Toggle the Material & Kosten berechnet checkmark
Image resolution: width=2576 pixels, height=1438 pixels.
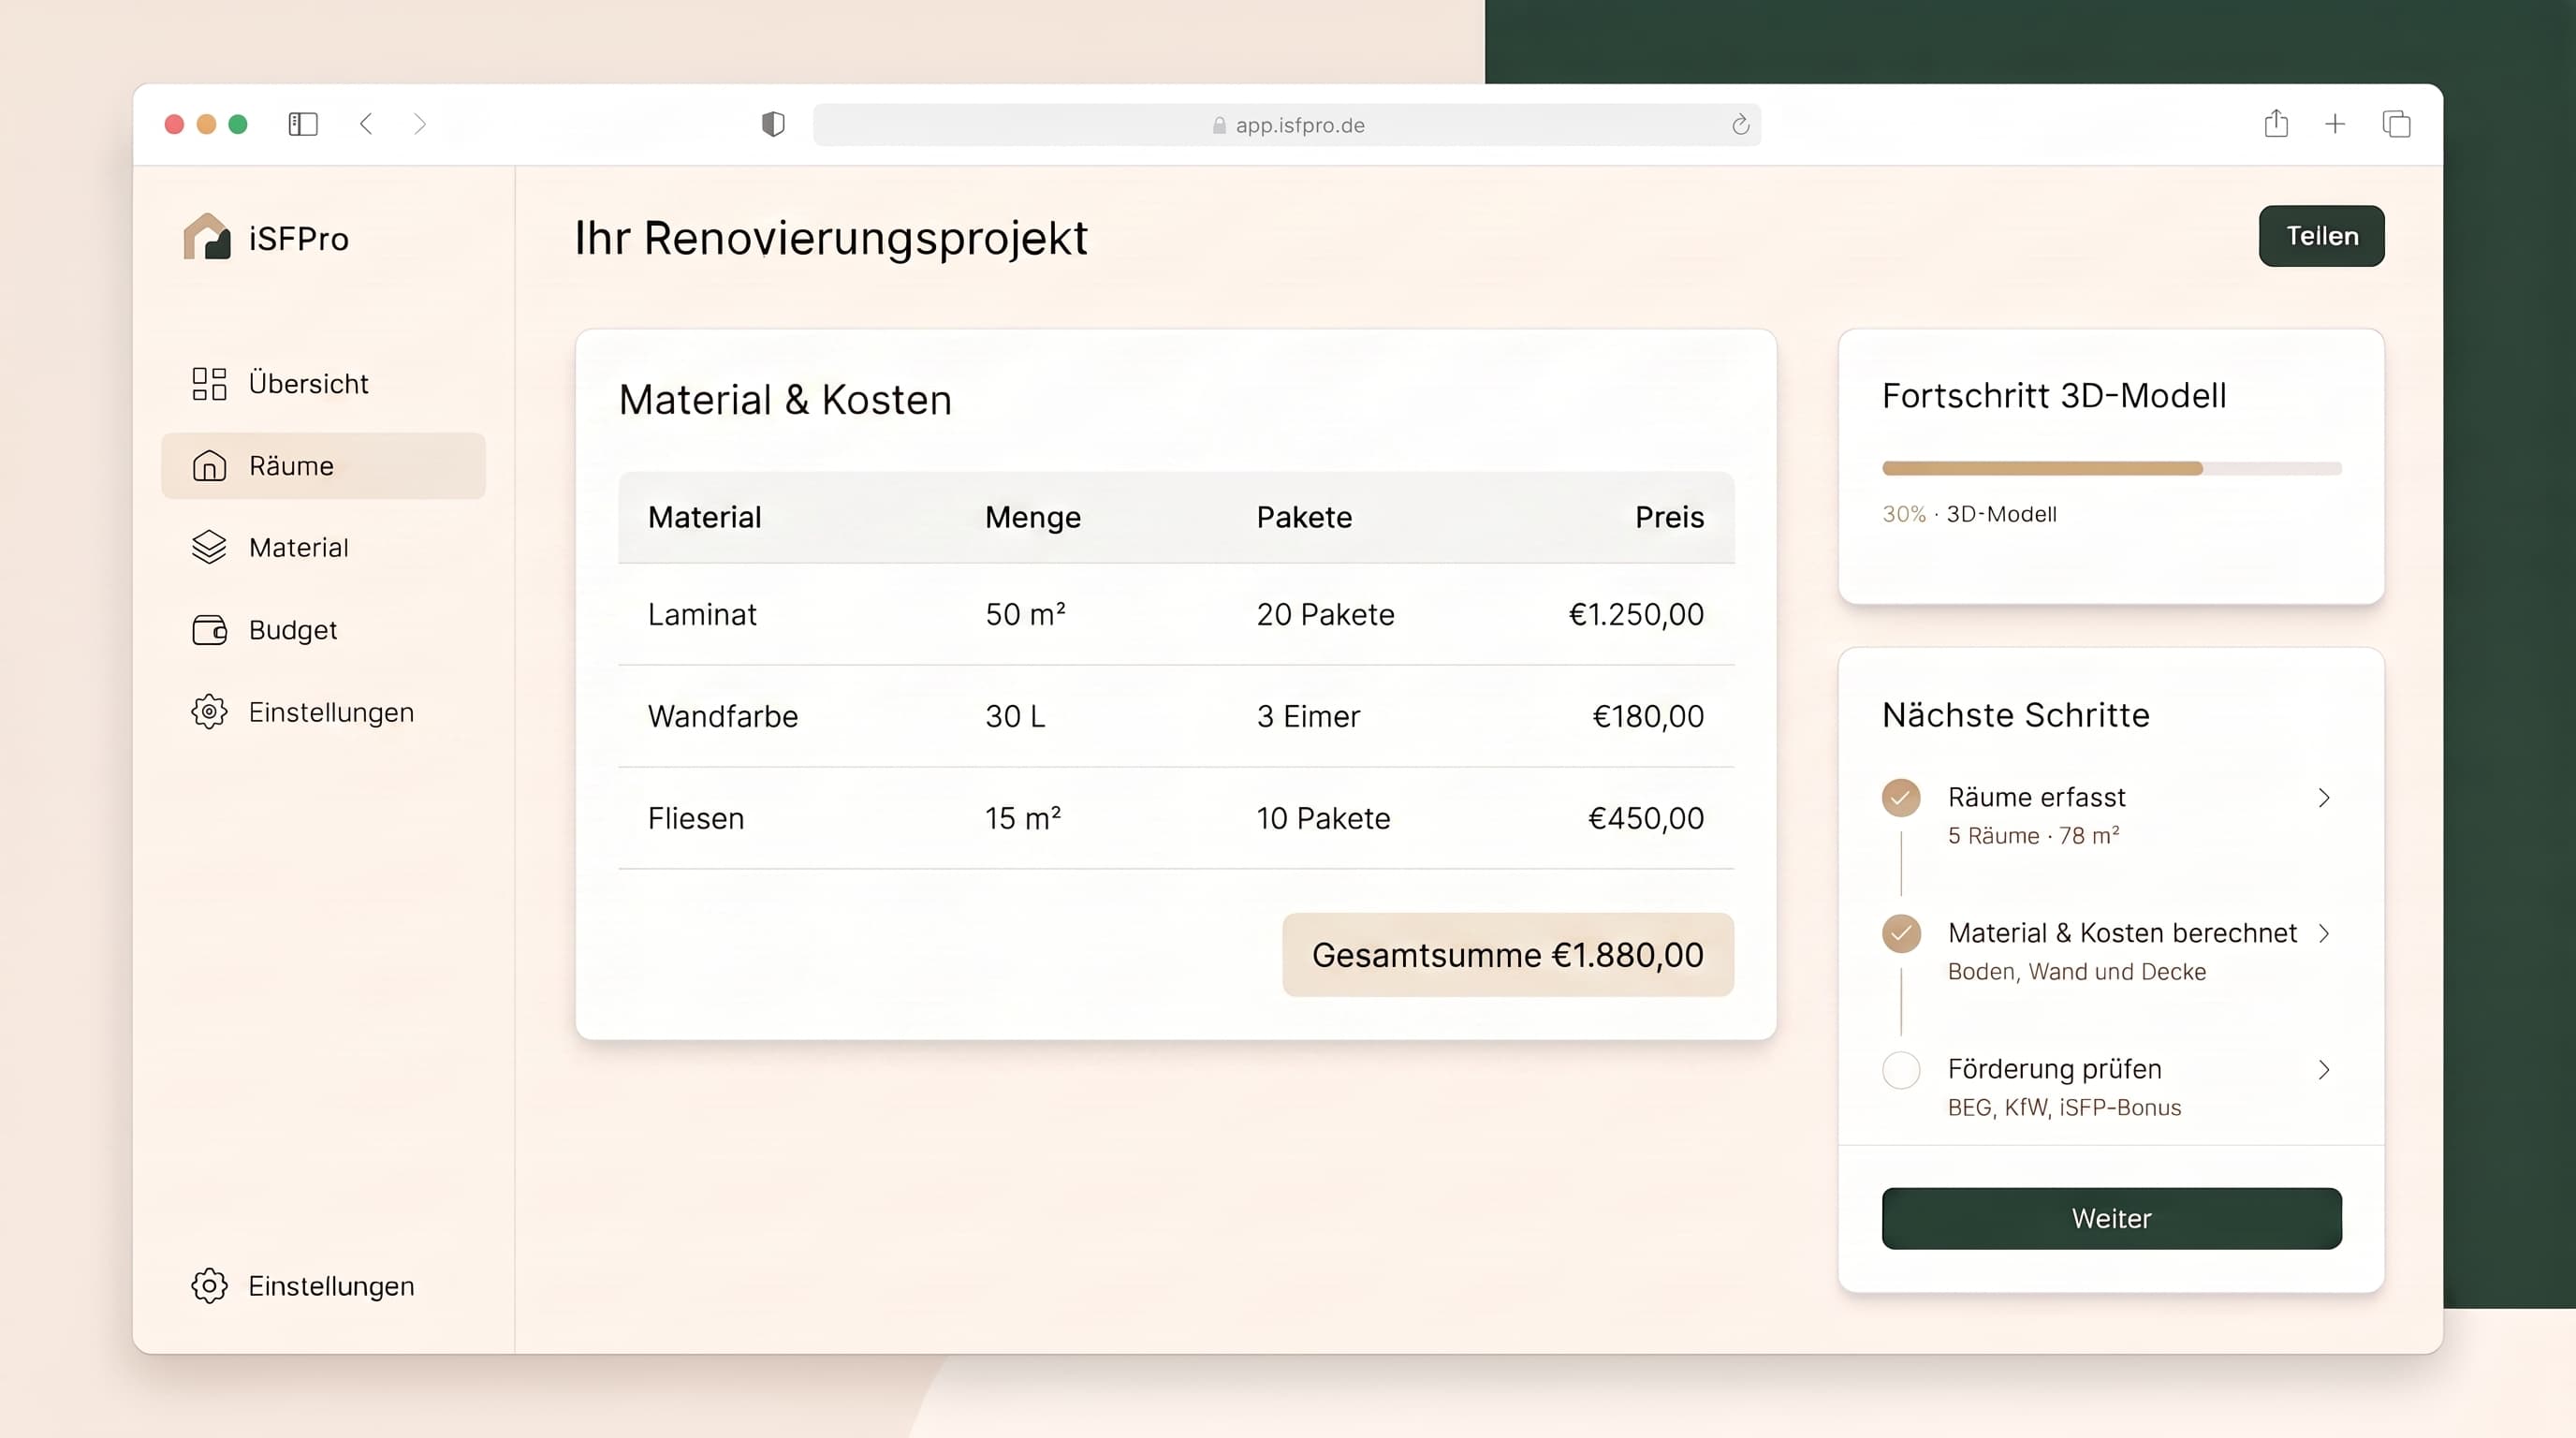point(1901,934)
